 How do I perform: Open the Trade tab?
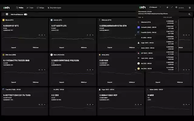[30, 8]
